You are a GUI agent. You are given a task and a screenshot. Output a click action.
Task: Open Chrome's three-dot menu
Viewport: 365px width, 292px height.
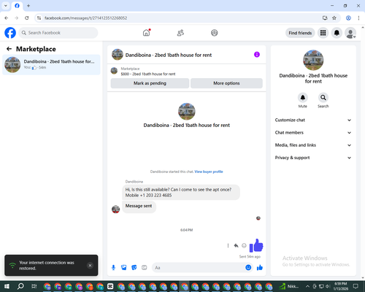(358, 18)
